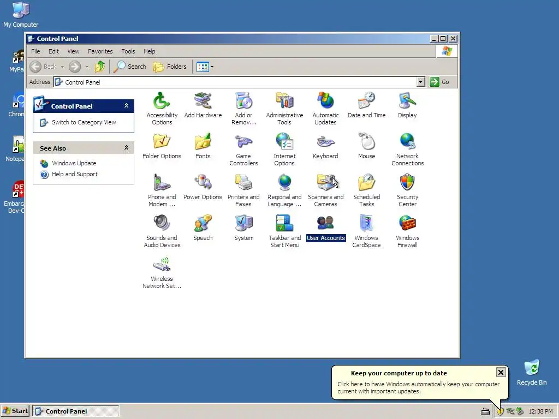
Task: Open Keyboard settings icon
Action: click(325, 146)
